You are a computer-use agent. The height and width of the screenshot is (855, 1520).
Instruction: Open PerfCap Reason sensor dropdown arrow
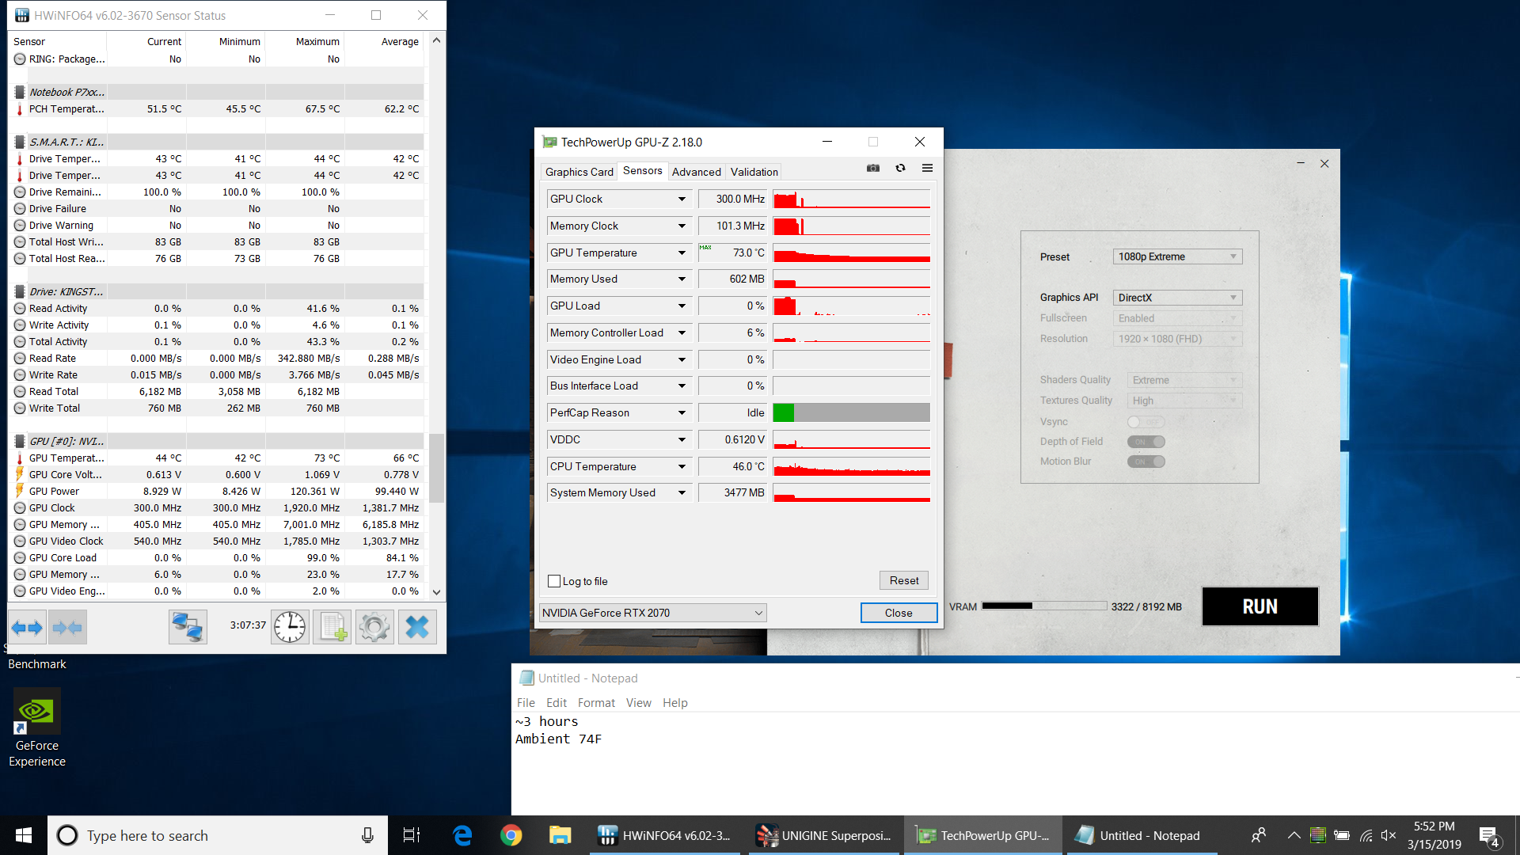682,412
